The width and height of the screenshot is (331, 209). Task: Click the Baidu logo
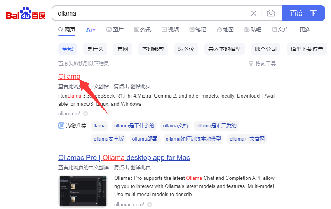(x=26, y=13)
